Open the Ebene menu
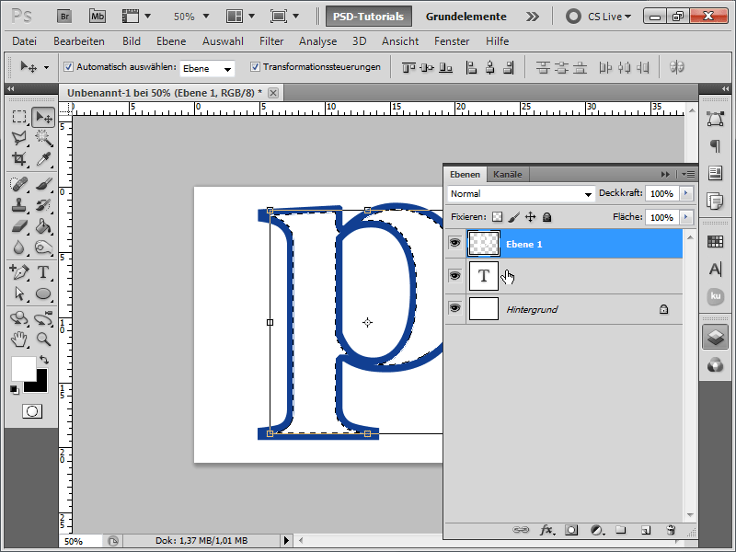This screenshot has width=736, height=552. tap(171, 41)
